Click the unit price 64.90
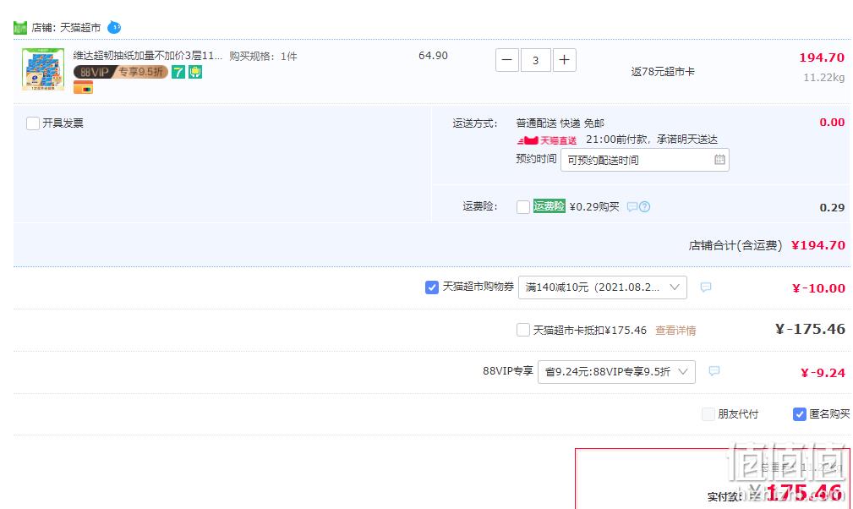 click(x=433, y=56)
